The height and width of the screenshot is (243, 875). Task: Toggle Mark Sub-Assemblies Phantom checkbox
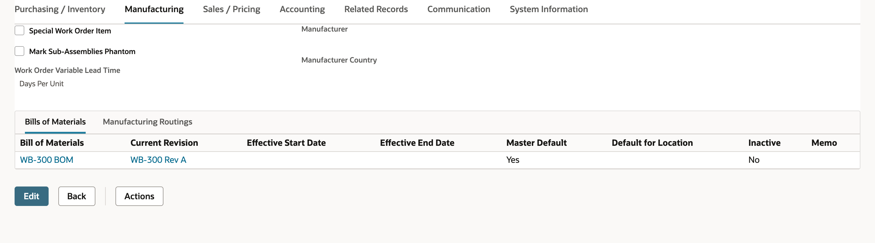(19, 51)
